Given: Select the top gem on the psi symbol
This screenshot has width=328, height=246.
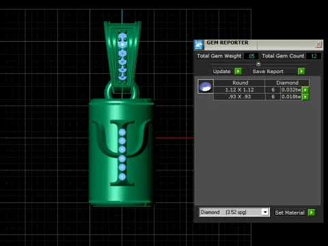Looking at the screenshot, I should point(122,133).
